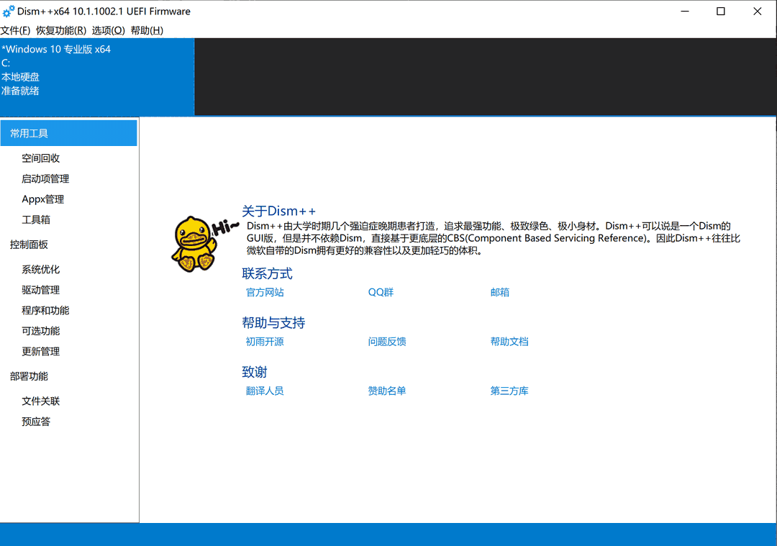
Task: Click the Dism++ gear icon in the title bar
Action: [9, 11]
